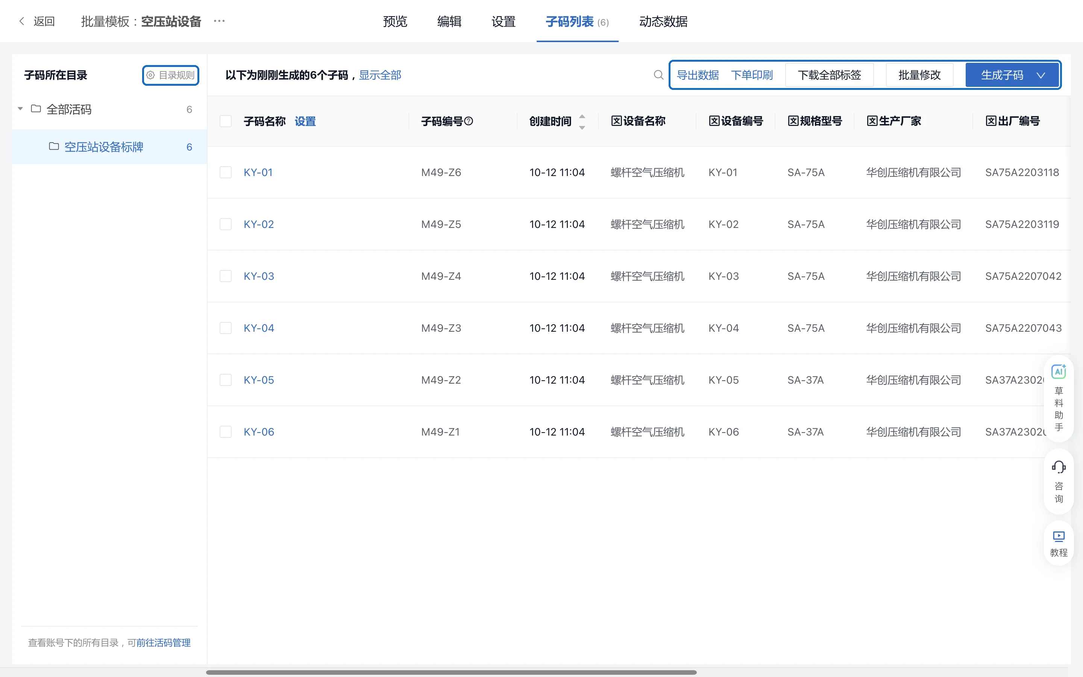Check the KY-03 row checkbox
The image size is (1083, 677).
pos(226,276)
